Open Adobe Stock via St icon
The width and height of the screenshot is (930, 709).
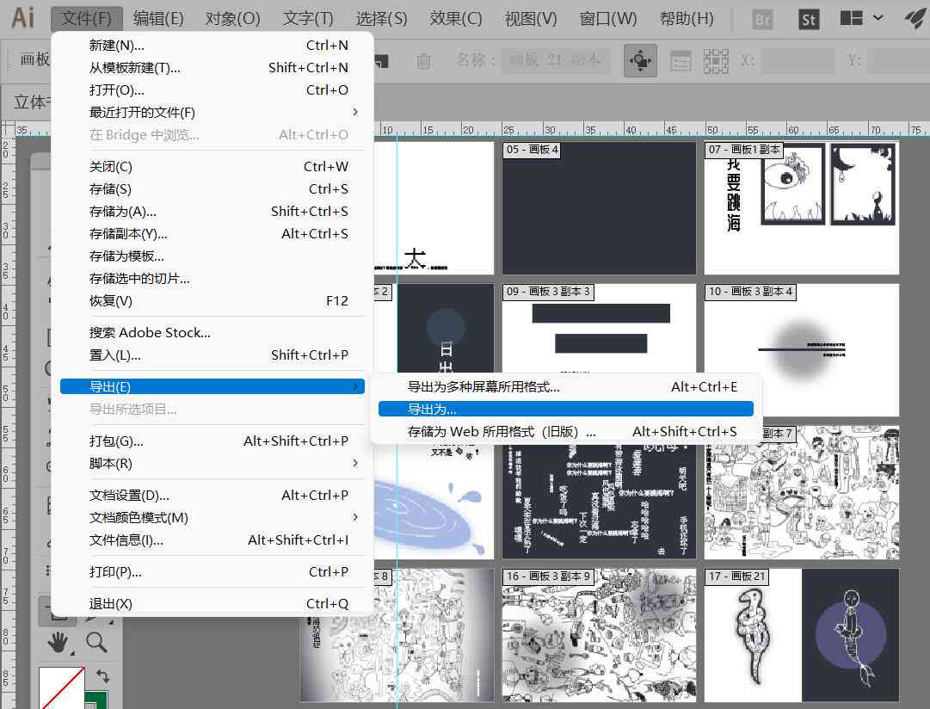tap(809, 20)
